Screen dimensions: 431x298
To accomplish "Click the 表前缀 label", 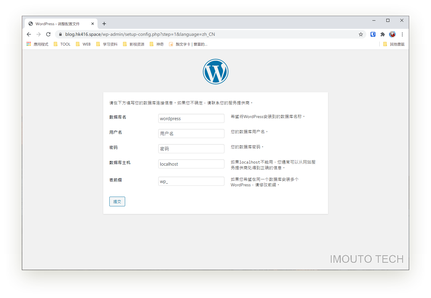I will click(116, 180).
